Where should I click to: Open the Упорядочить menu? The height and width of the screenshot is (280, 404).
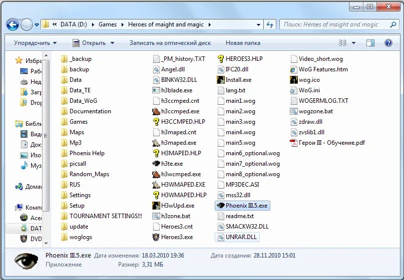click(x=35, y=43)
